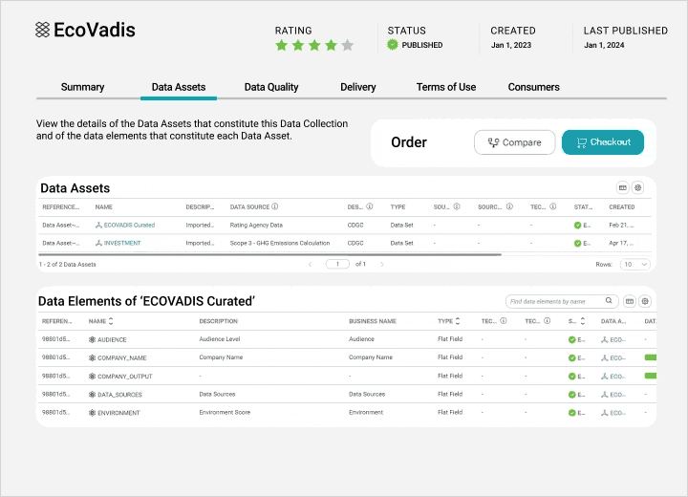This screenshot has width=688, height=497.
Task: Click the Company Name description cell
Action: [x=221, y=357]
